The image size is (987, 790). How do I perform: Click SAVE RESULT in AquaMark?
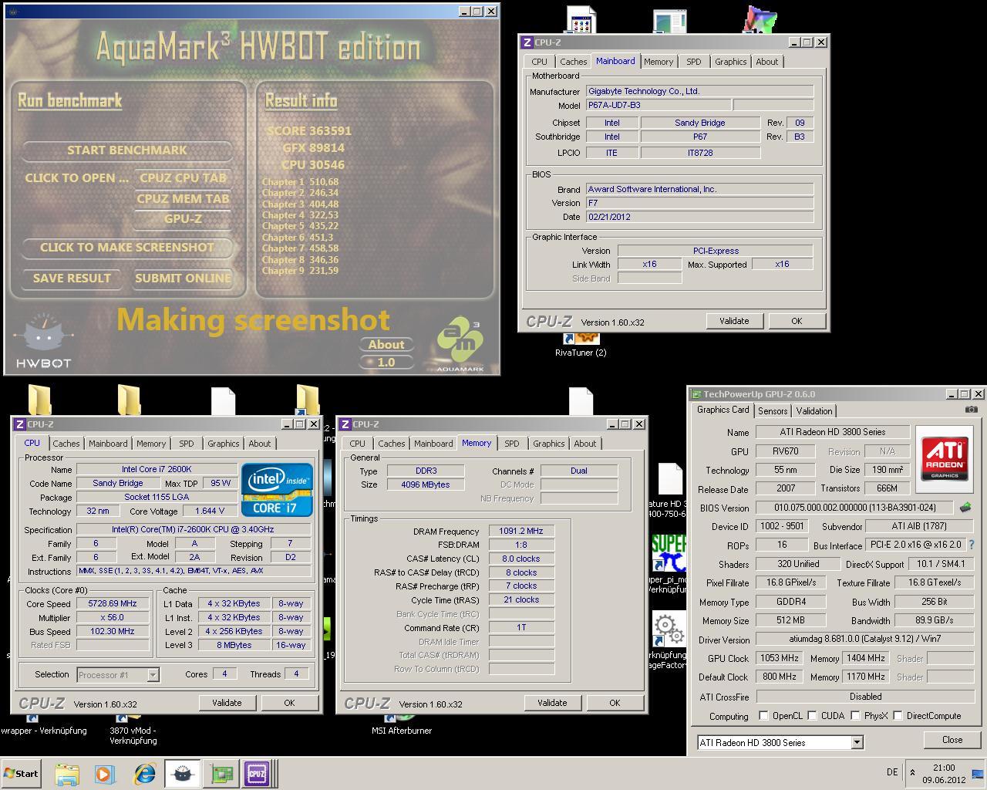tap(72, 278)
